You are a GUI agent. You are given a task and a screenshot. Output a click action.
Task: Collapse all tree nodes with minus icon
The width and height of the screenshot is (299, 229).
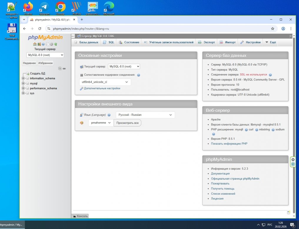click(60, 68)
